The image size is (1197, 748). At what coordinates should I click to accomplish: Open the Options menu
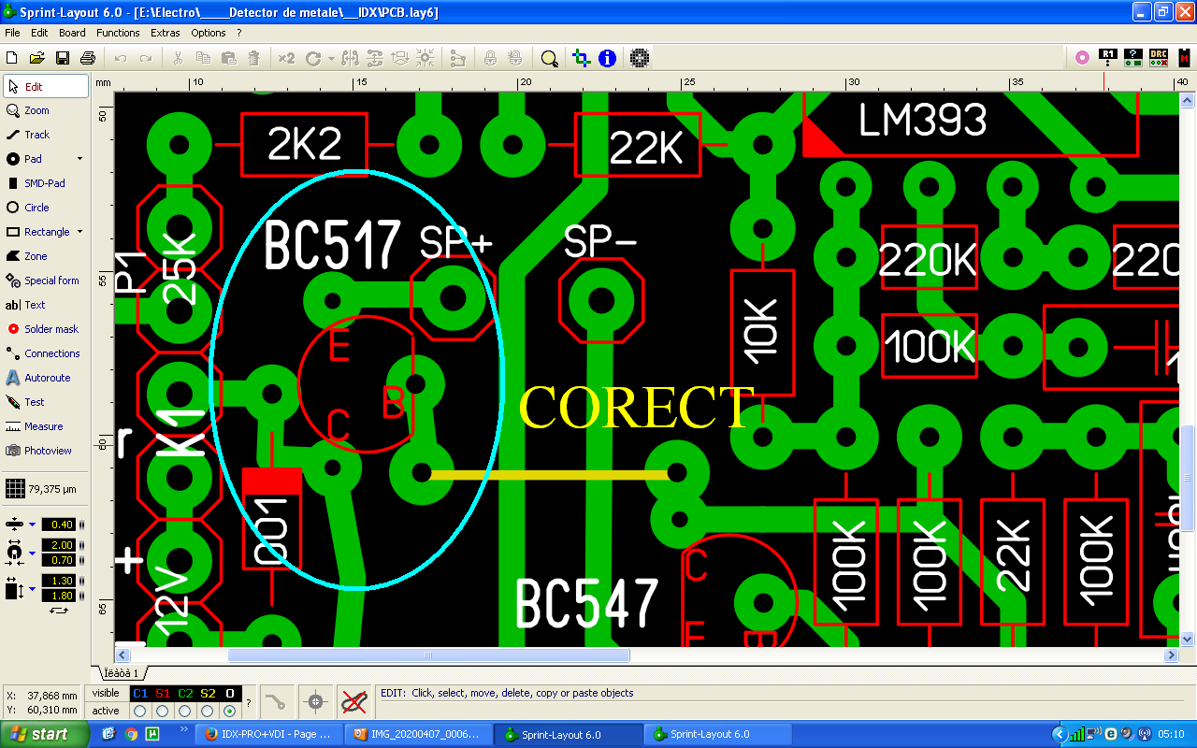[209, 33]
